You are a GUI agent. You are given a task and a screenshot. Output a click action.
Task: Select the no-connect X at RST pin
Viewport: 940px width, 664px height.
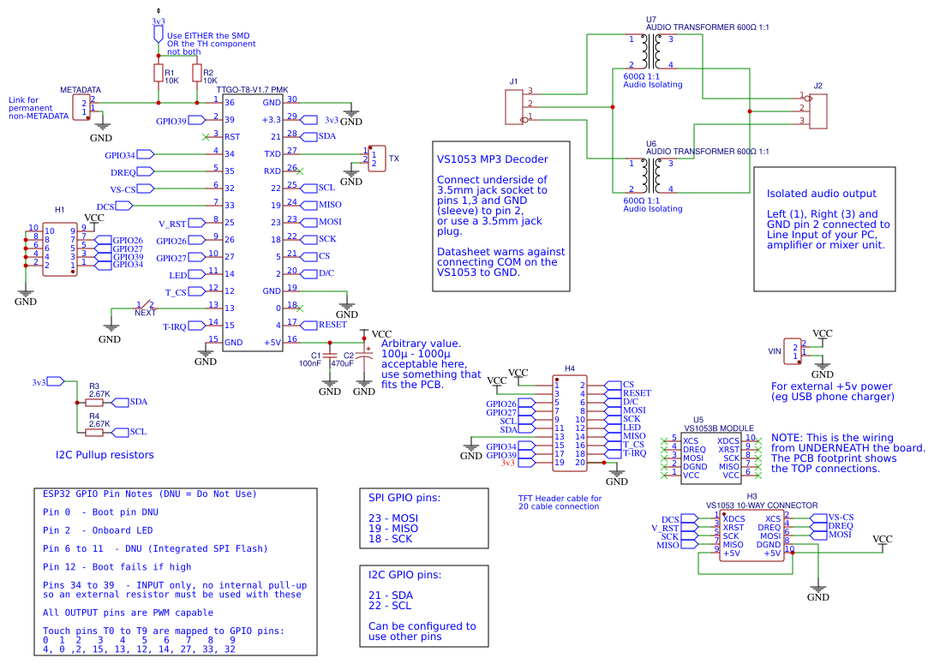(207, 137)
